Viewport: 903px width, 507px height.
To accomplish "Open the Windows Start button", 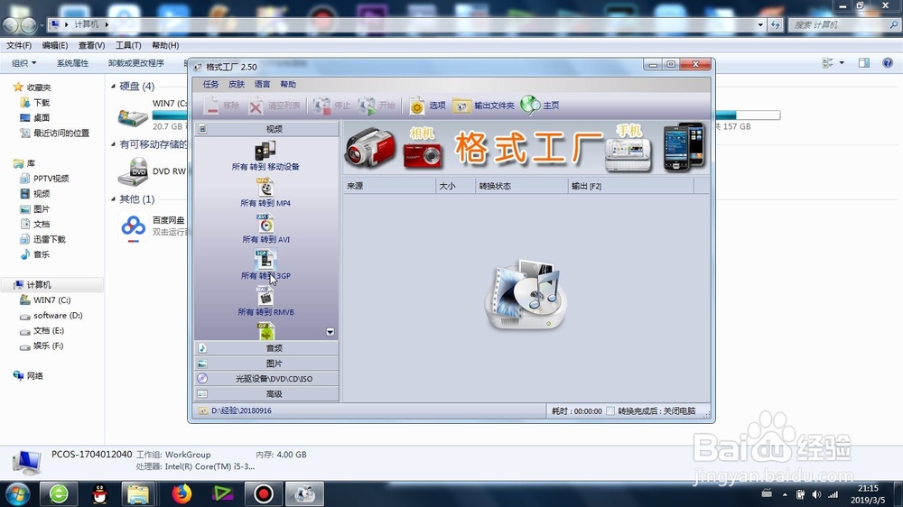I will pos(16,493).
